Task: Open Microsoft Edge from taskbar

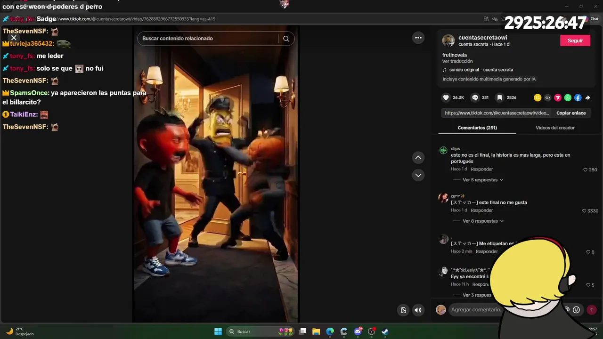Action: [x=330, y=331]
